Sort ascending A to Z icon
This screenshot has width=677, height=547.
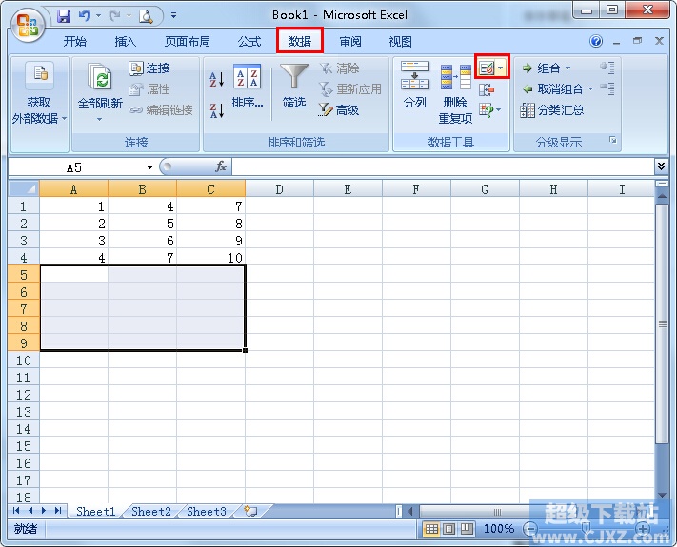tap(217, 80)
